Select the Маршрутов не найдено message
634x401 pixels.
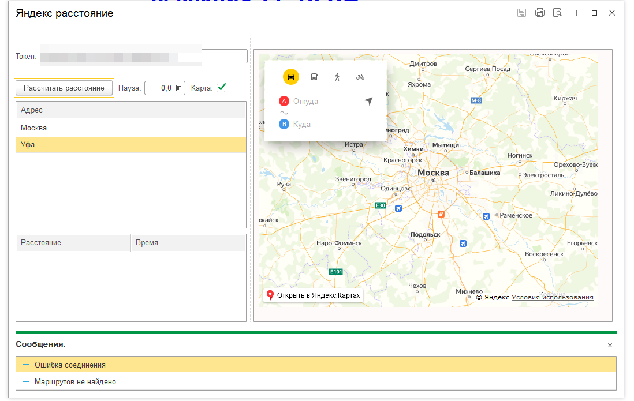[316, 381]
